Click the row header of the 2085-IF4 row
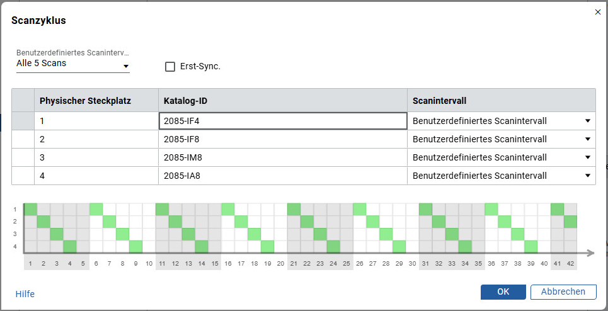The image size is (608, 311). point(23,121)
